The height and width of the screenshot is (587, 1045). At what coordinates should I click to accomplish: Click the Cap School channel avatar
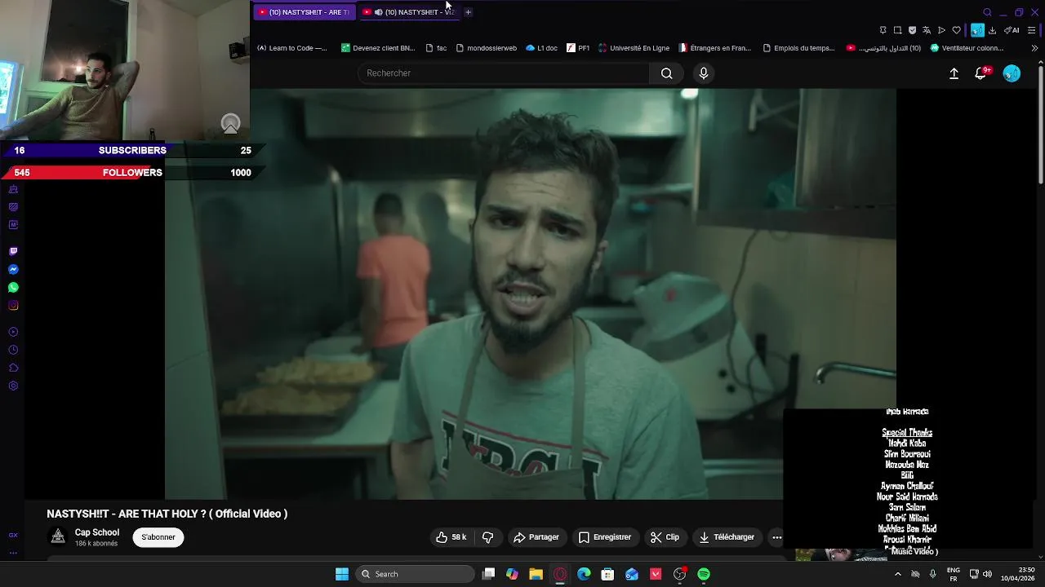[x=58, y=536]
